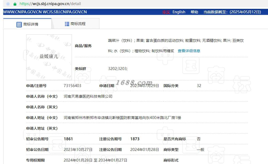The width and height of the screenshot is (268, 164).
Task: Click the WWW.CNIPA.GOV.CN header text
Action: [x=22, y=12]
